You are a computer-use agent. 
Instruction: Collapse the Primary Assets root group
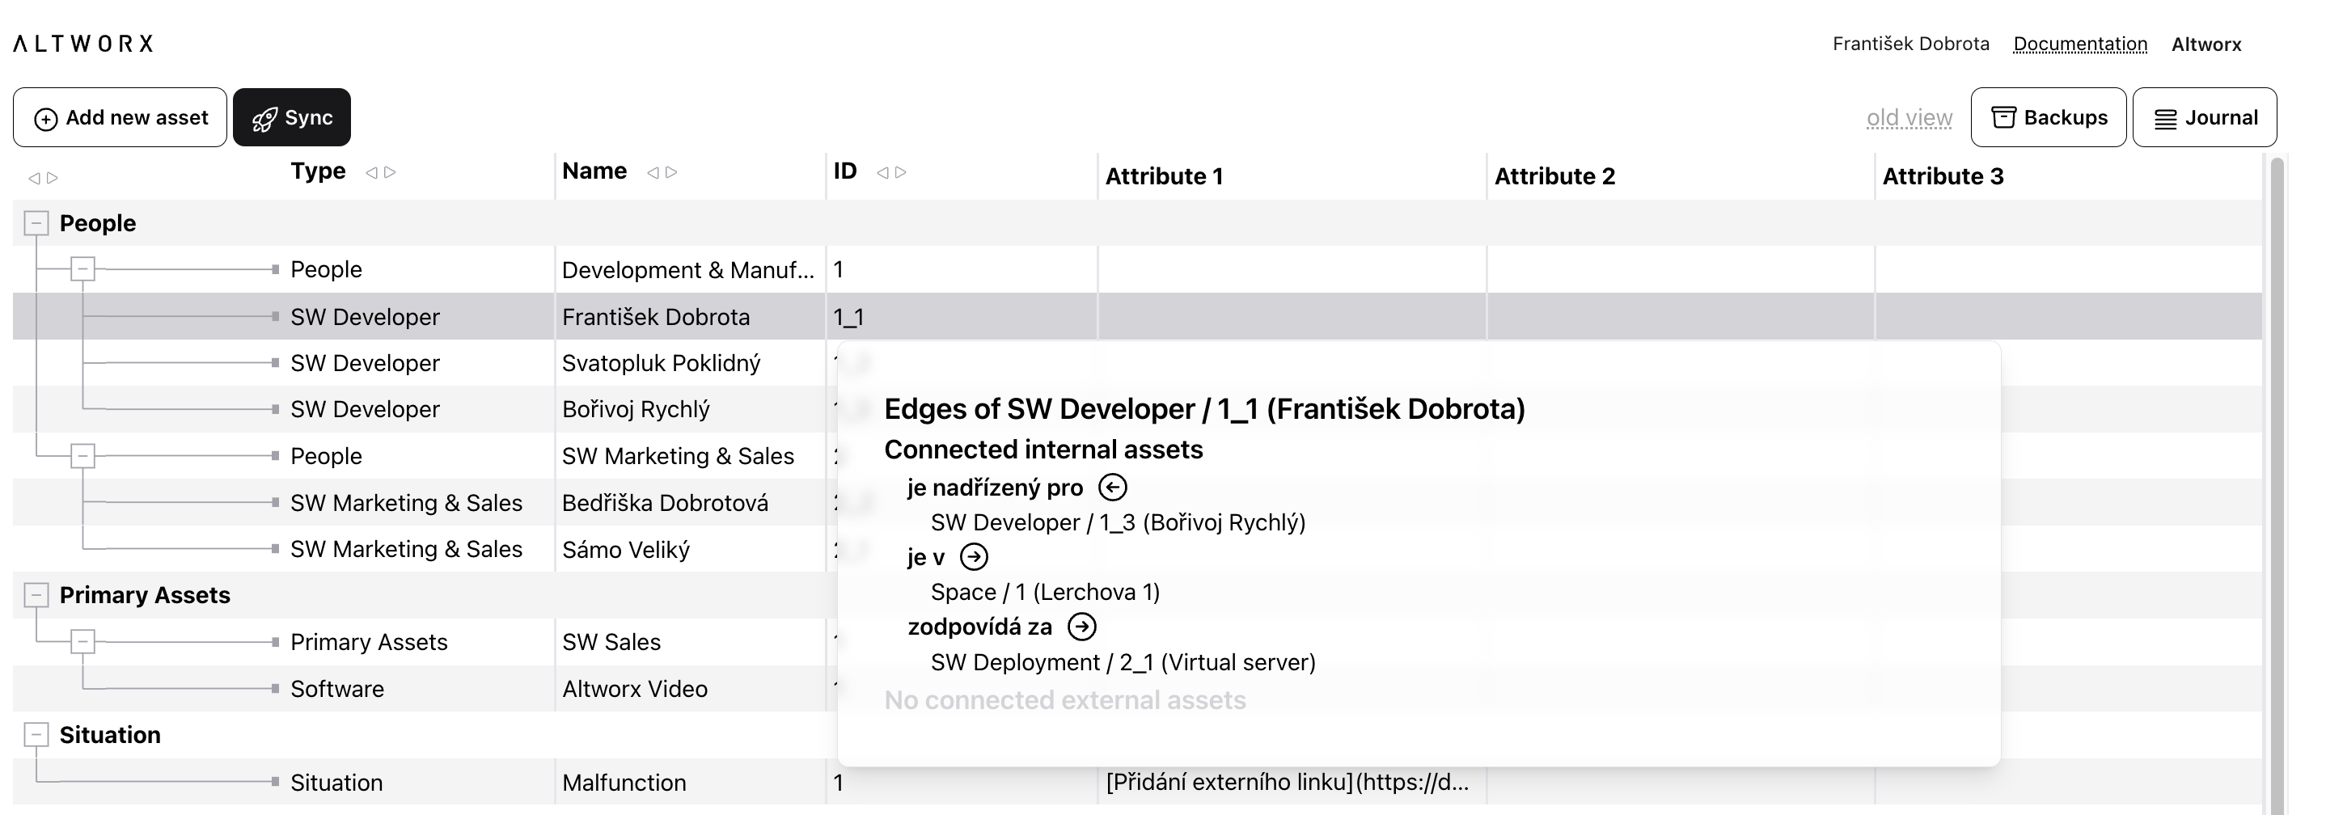pyautogui.click(x=36, y=595)
